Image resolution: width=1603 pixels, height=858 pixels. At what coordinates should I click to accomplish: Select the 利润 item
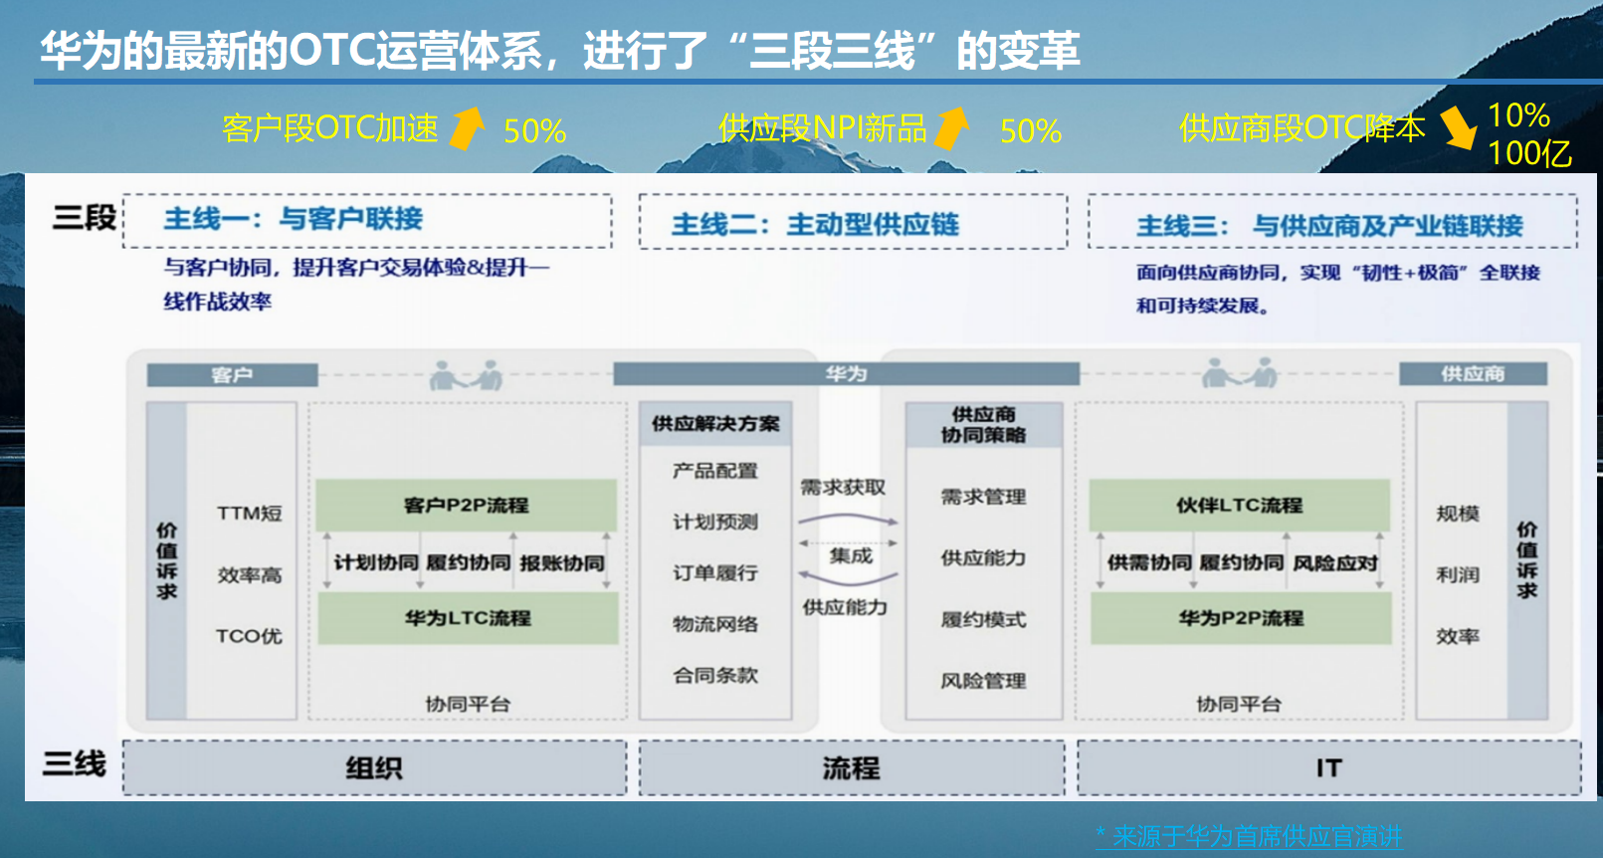(x=1458, y=575)
